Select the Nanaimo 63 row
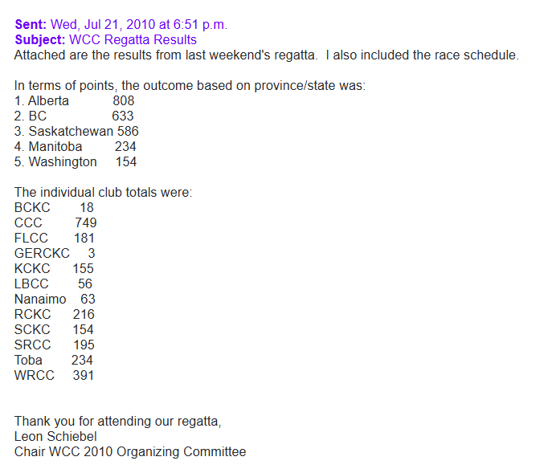This screenshot has width=556, height=469. (x=55, y=299)
